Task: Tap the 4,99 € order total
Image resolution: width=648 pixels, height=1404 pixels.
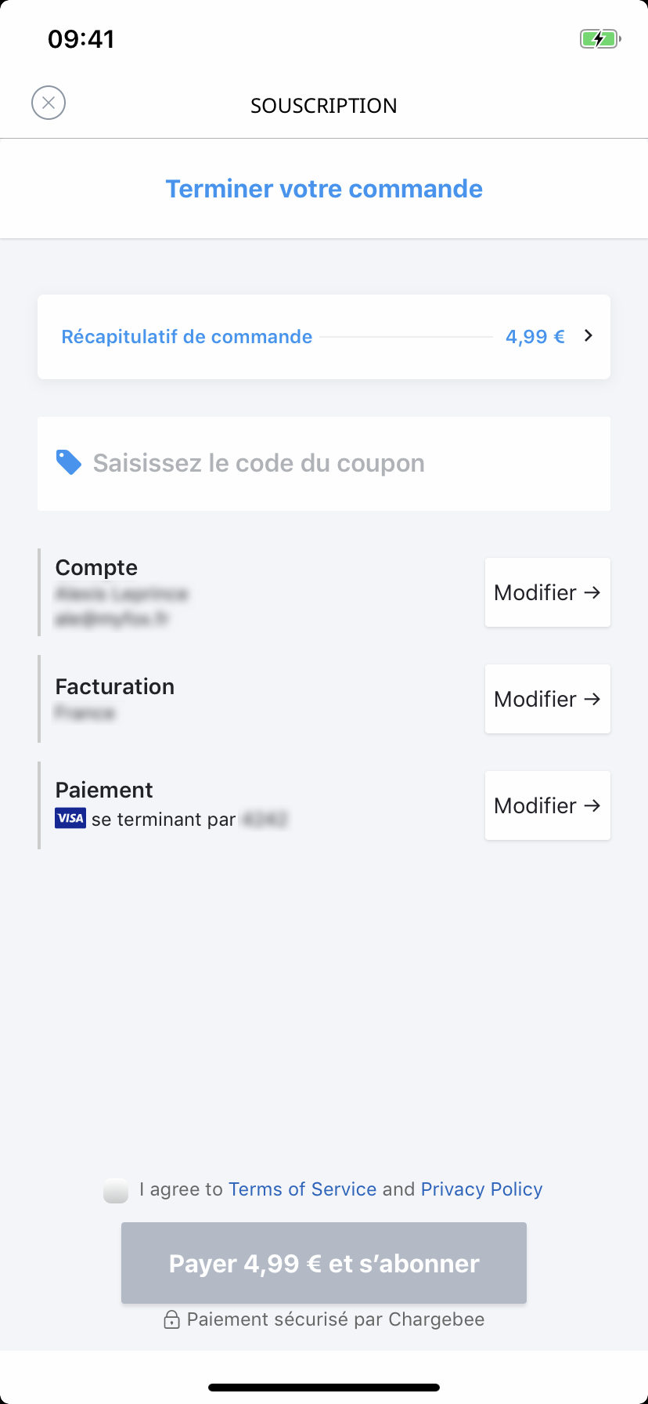Action: click(535, 337)
